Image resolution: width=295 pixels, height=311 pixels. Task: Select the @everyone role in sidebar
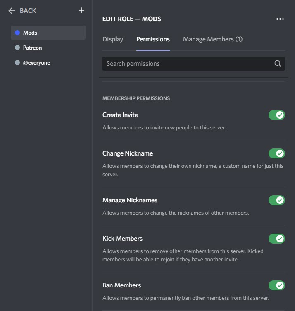pos(48,63)
